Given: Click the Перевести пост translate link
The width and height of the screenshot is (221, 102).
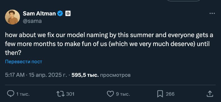Looking at the screenshot, I should click(x=23, y=62).
